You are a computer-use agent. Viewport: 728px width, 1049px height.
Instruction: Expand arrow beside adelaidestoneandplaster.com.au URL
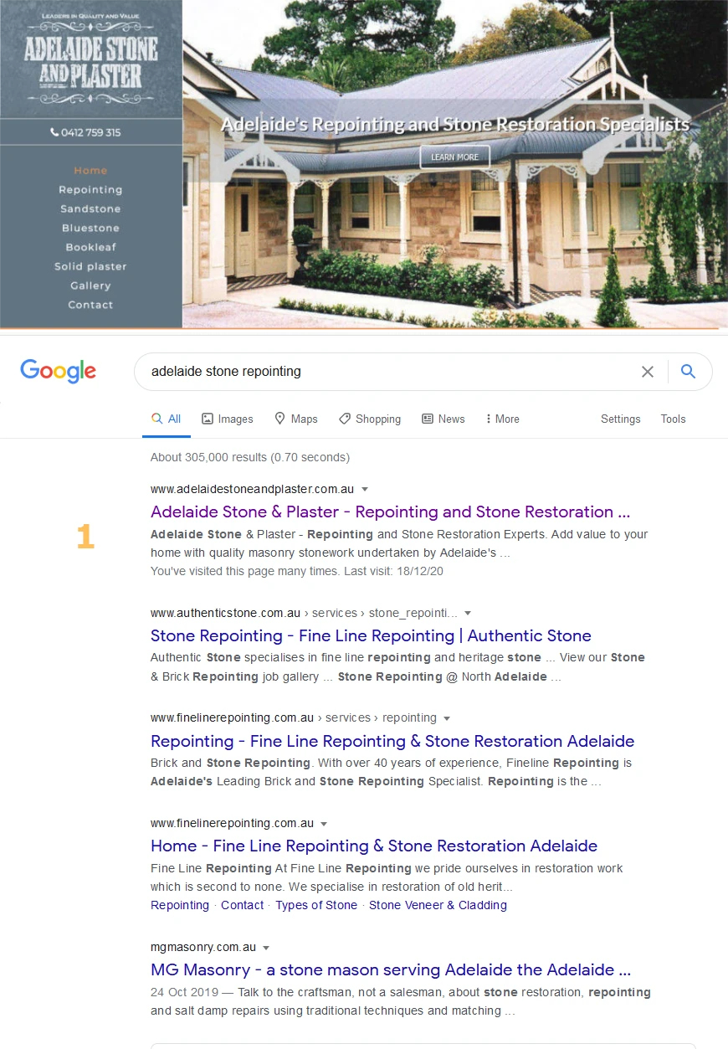365,489
